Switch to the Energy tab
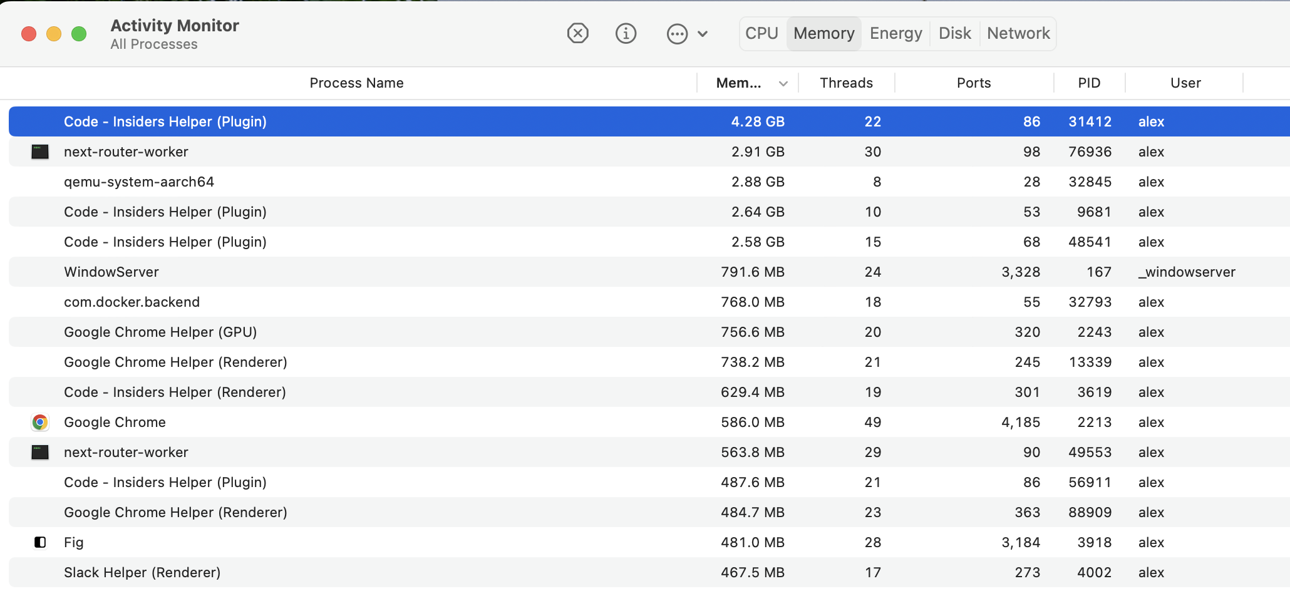Screen dimensions: 1290x596 (x=895, y=33)
